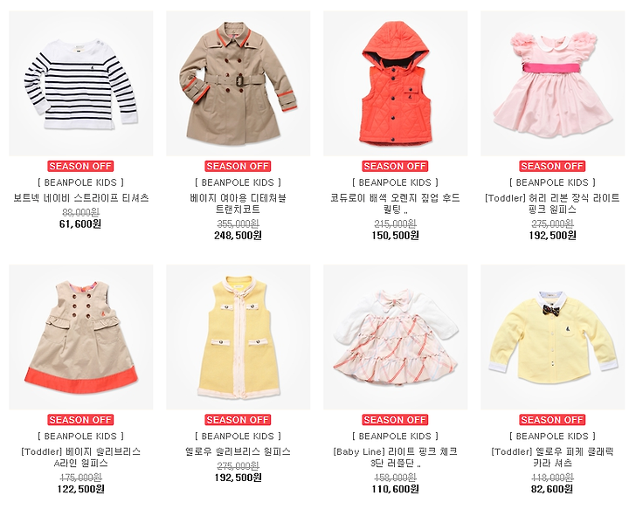629x509 pixels.
Task: Open the light pink ribbon dress image
Action: [553, 83]
